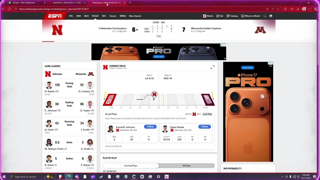Open the Soccer menu item
The image size is (320, 180).
[x=113, y=16]
